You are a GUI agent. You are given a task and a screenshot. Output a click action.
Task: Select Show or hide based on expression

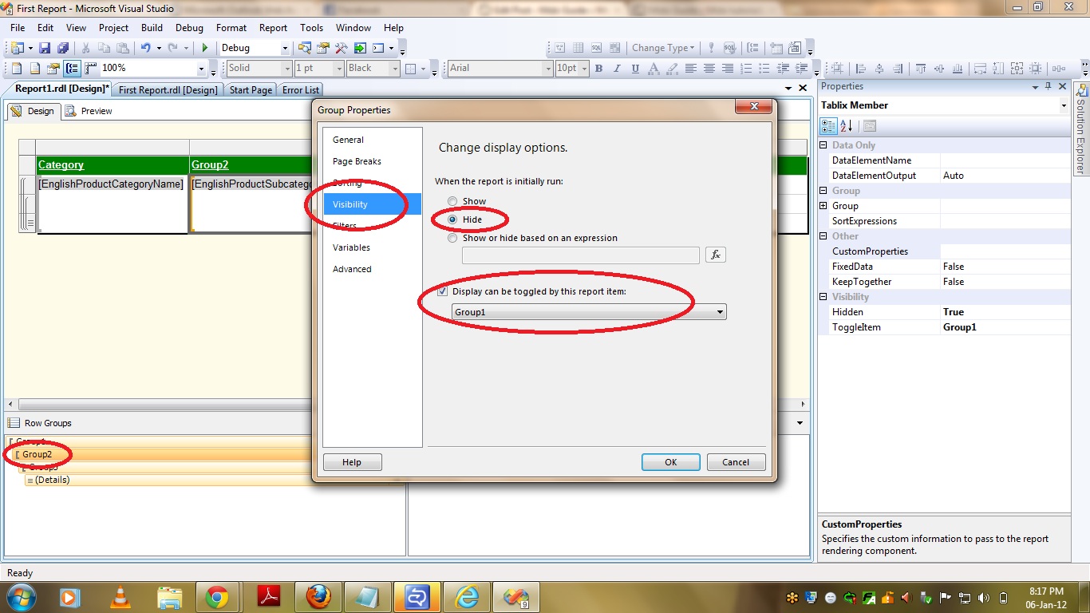(x=453, y=238)
